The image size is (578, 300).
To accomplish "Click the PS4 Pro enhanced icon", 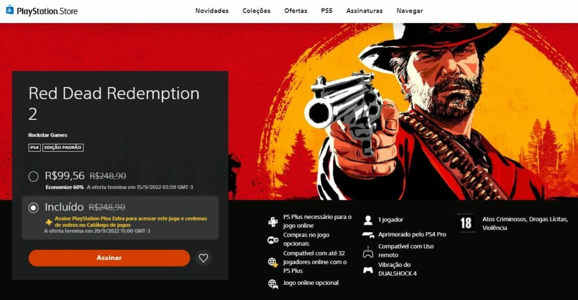I will (x=368, y=235).
